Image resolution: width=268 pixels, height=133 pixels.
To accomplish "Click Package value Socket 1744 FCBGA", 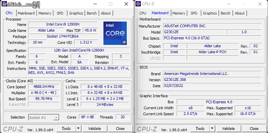I will click(x=63, y=36).
